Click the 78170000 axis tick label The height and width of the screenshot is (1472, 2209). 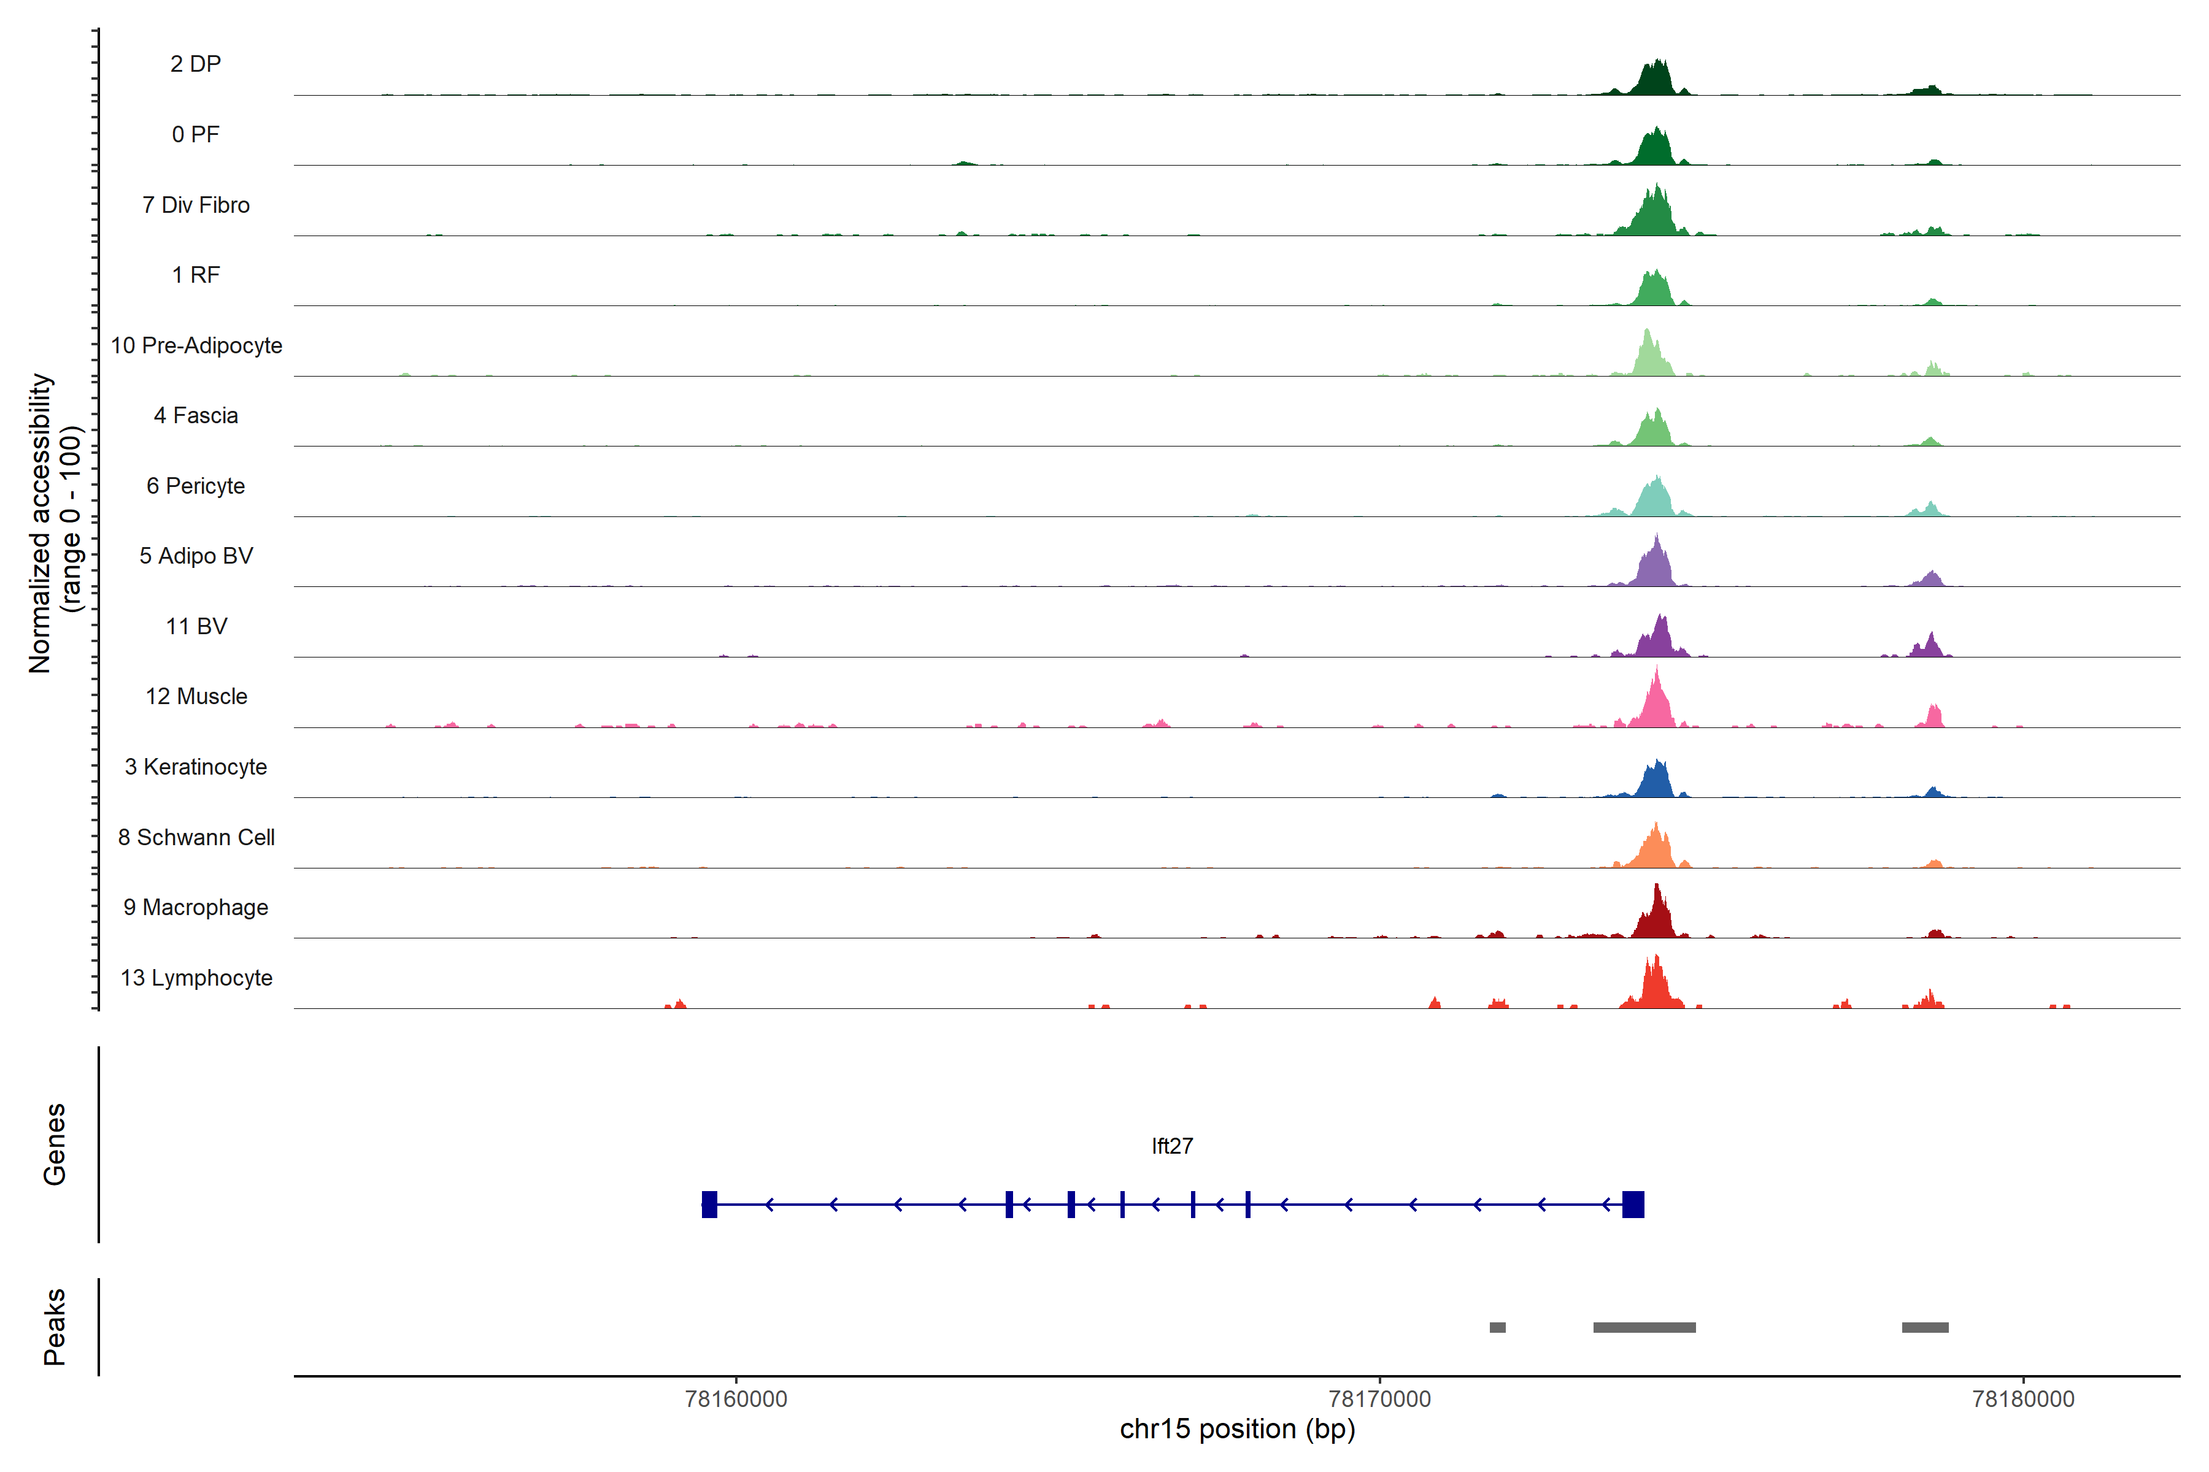coord(1379,1399)
